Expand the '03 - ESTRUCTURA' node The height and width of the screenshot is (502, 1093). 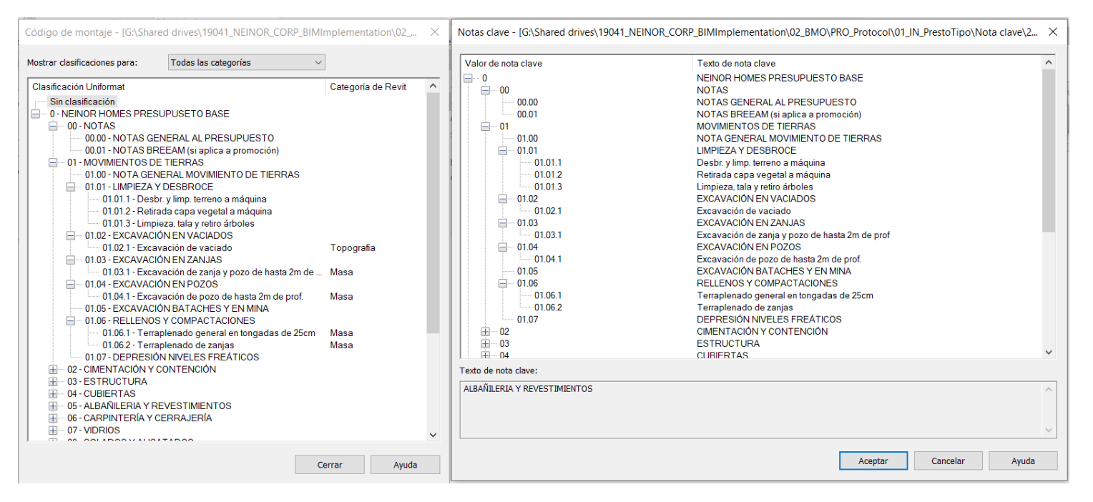tap(53, 382)
